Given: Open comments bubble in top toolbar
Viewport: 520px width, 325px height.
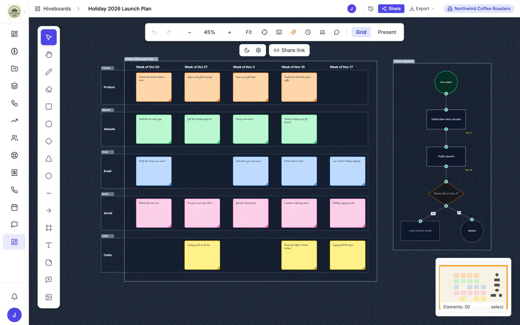Looking at the screenshot, I should [337, 32].
